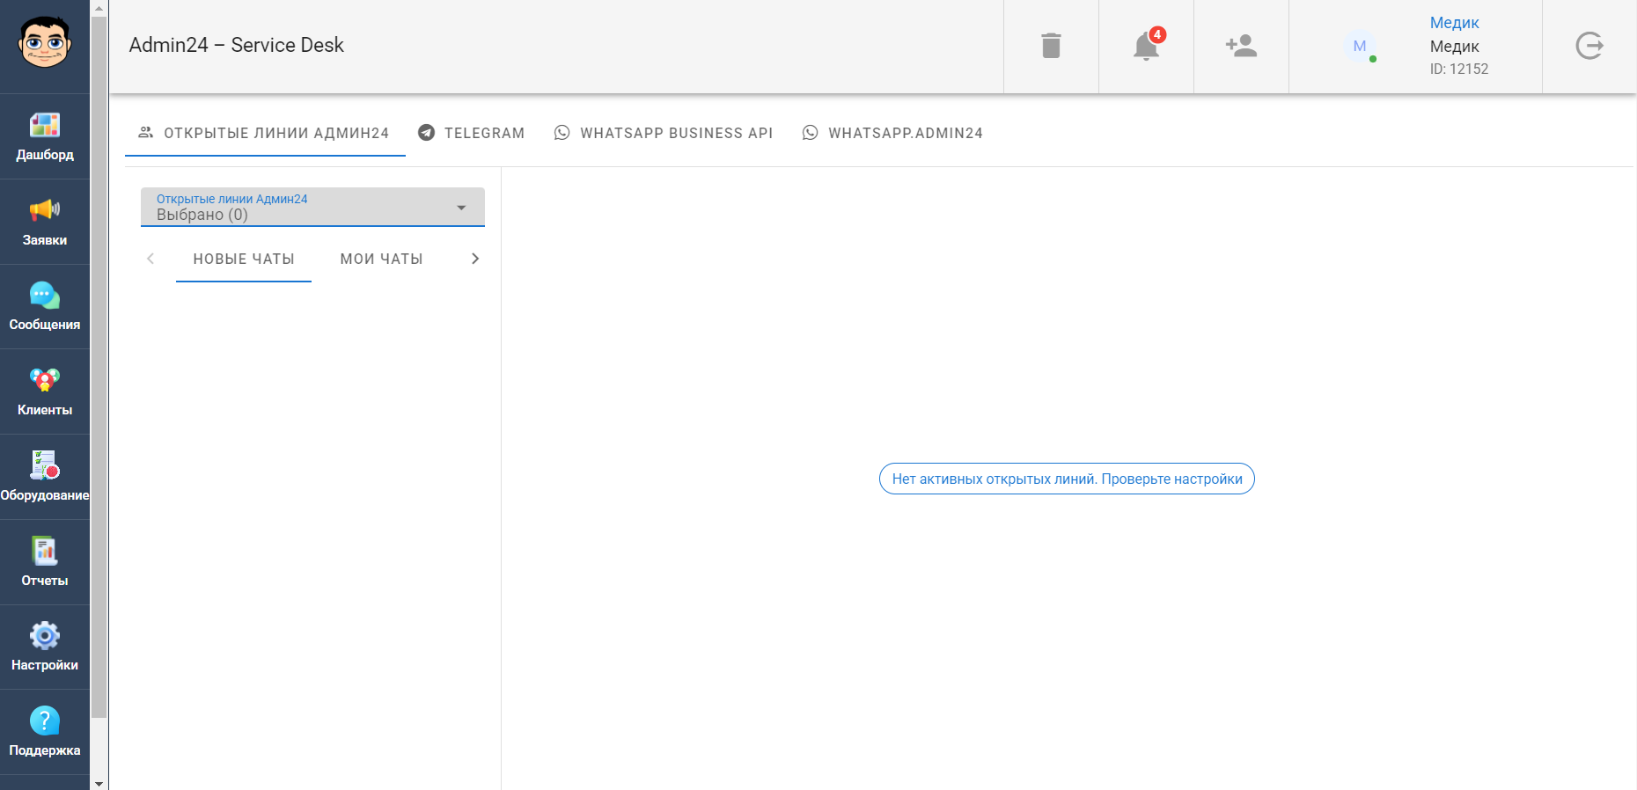Click the left chevron of chat tabs
1637x790 pixels.
click(x=150, y=259)
